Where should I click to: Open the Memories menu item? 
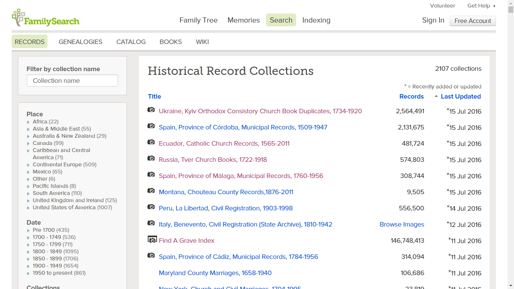tap(243, 20)
